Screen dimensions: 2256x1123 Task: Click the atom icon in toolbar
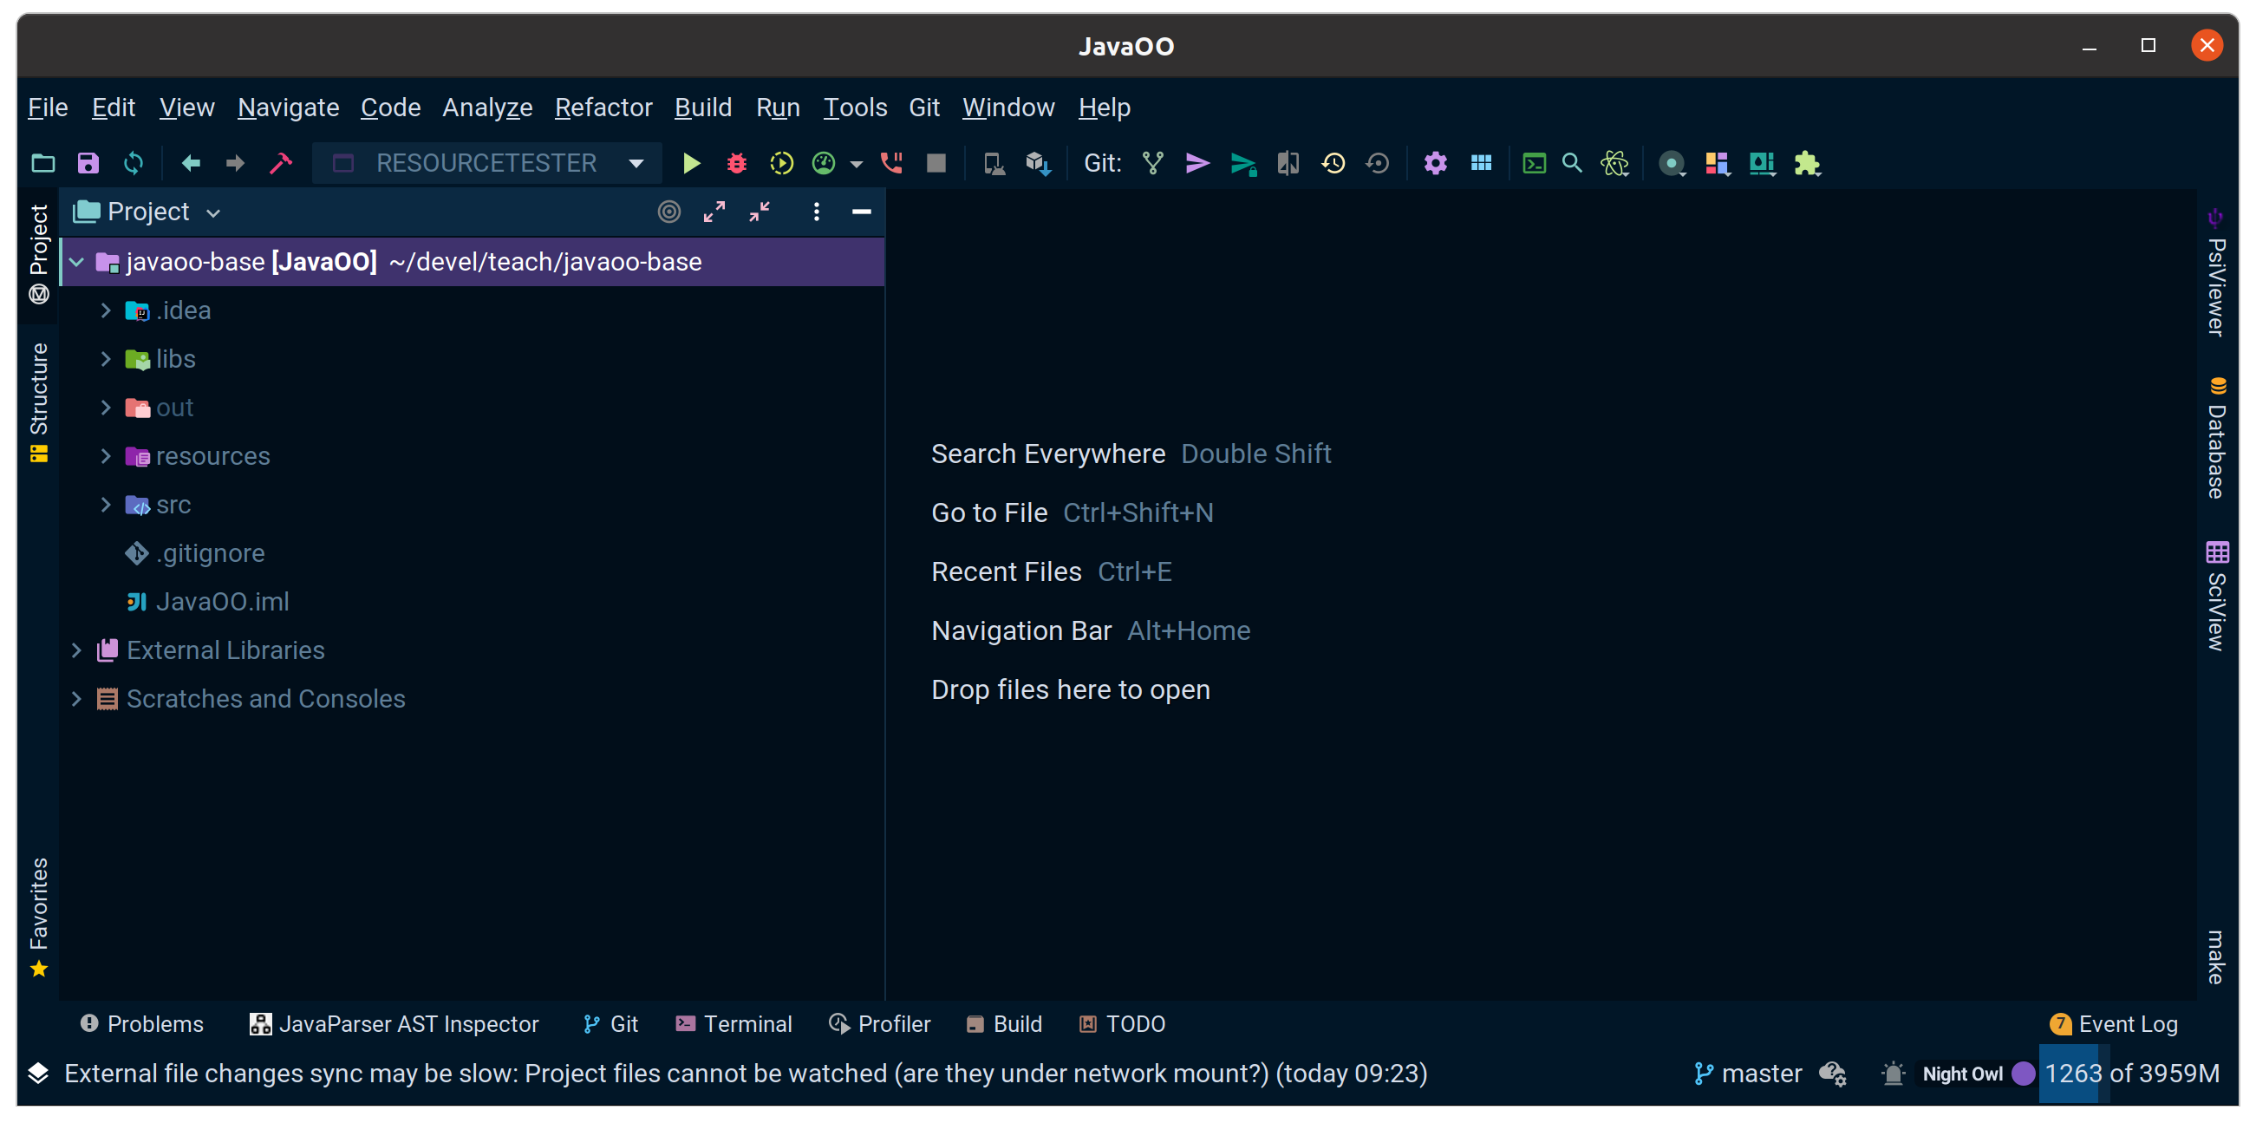pyautogui.click(x=1615, y=164)
